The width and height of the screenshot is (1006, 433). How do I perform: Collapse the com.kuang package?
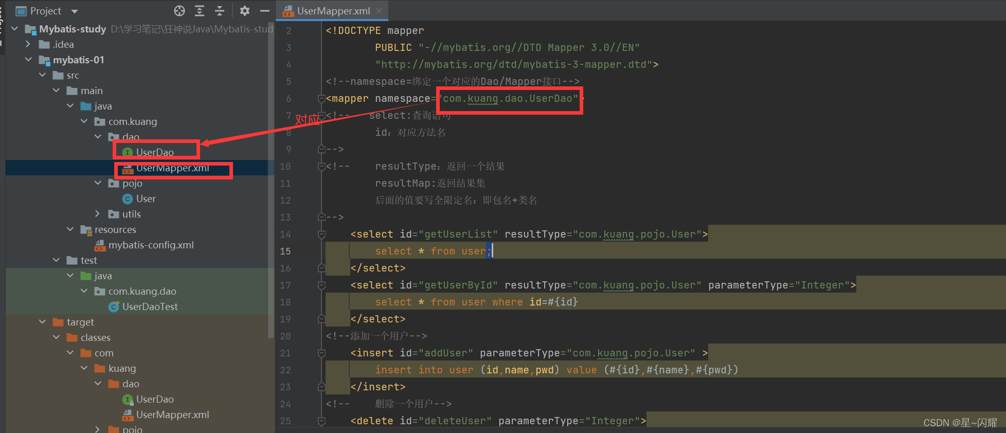84,121
